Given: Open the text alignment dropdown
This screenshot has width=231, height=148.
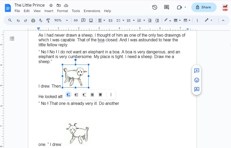Looking at the screenshot, I should (x=102, y=20).
